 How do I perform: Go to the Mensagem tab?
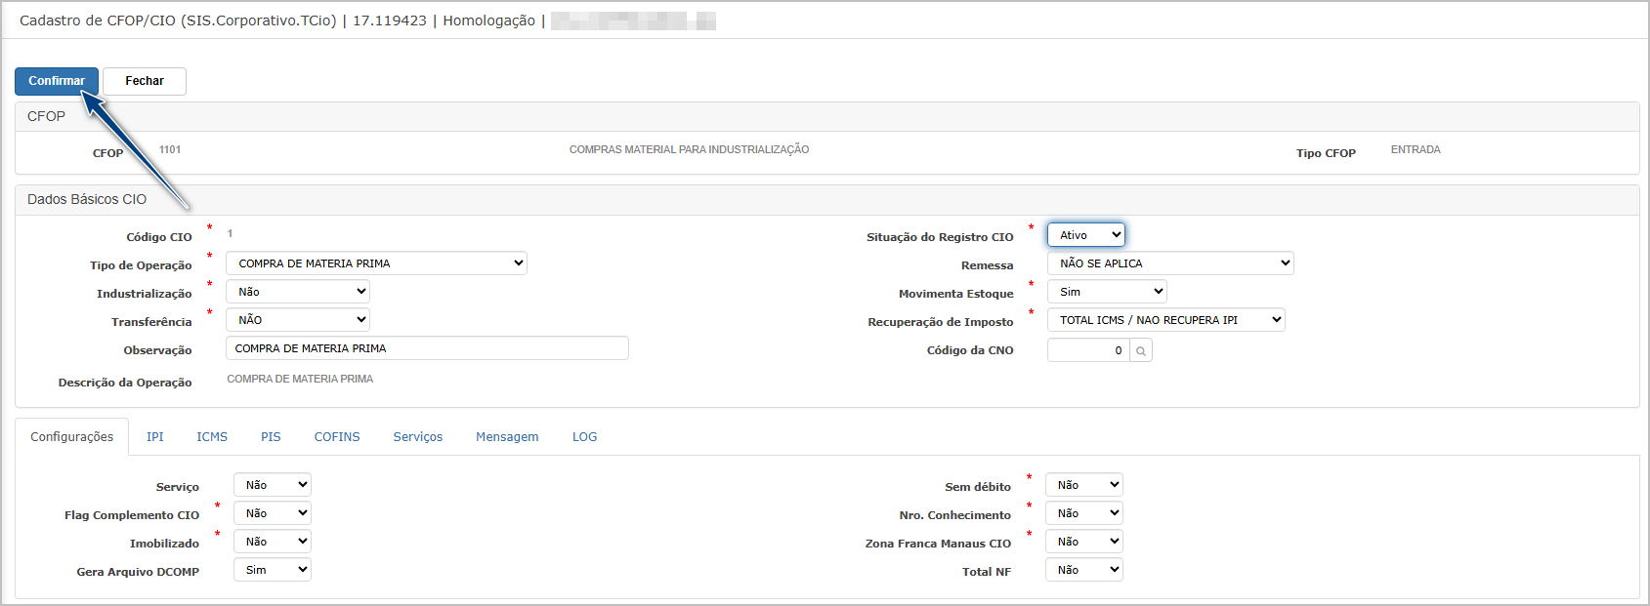tap(507, 437)
